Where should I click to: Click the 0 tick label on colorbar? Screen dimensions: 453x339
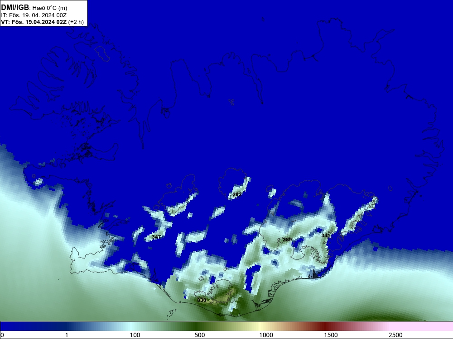[2, 335]
